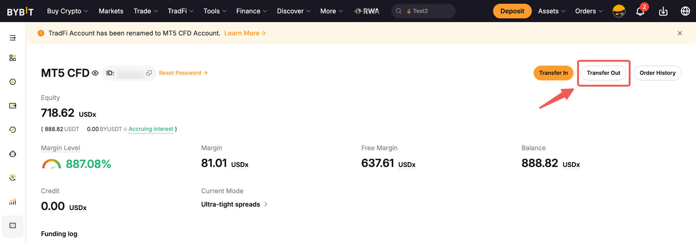696x244 pixels.
Task: Dismiss the TradFi rename banner
Action: click(x=680, y=33)
